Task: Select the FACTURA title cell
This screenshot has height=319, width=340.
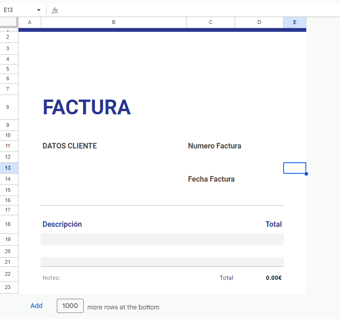Action: point(87,107)
